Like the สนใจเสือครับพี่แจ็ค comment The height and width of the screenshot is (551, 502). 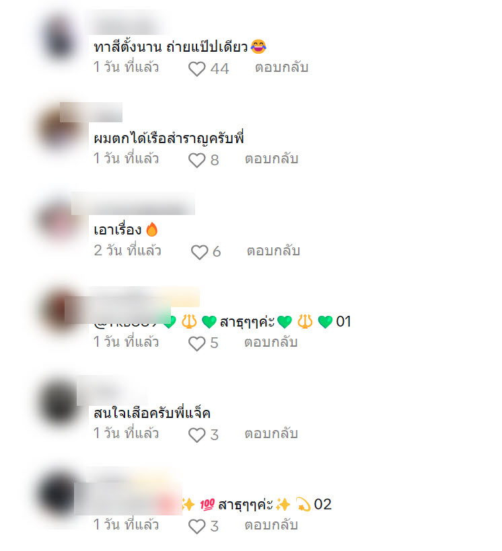click(x=196, y=435)
